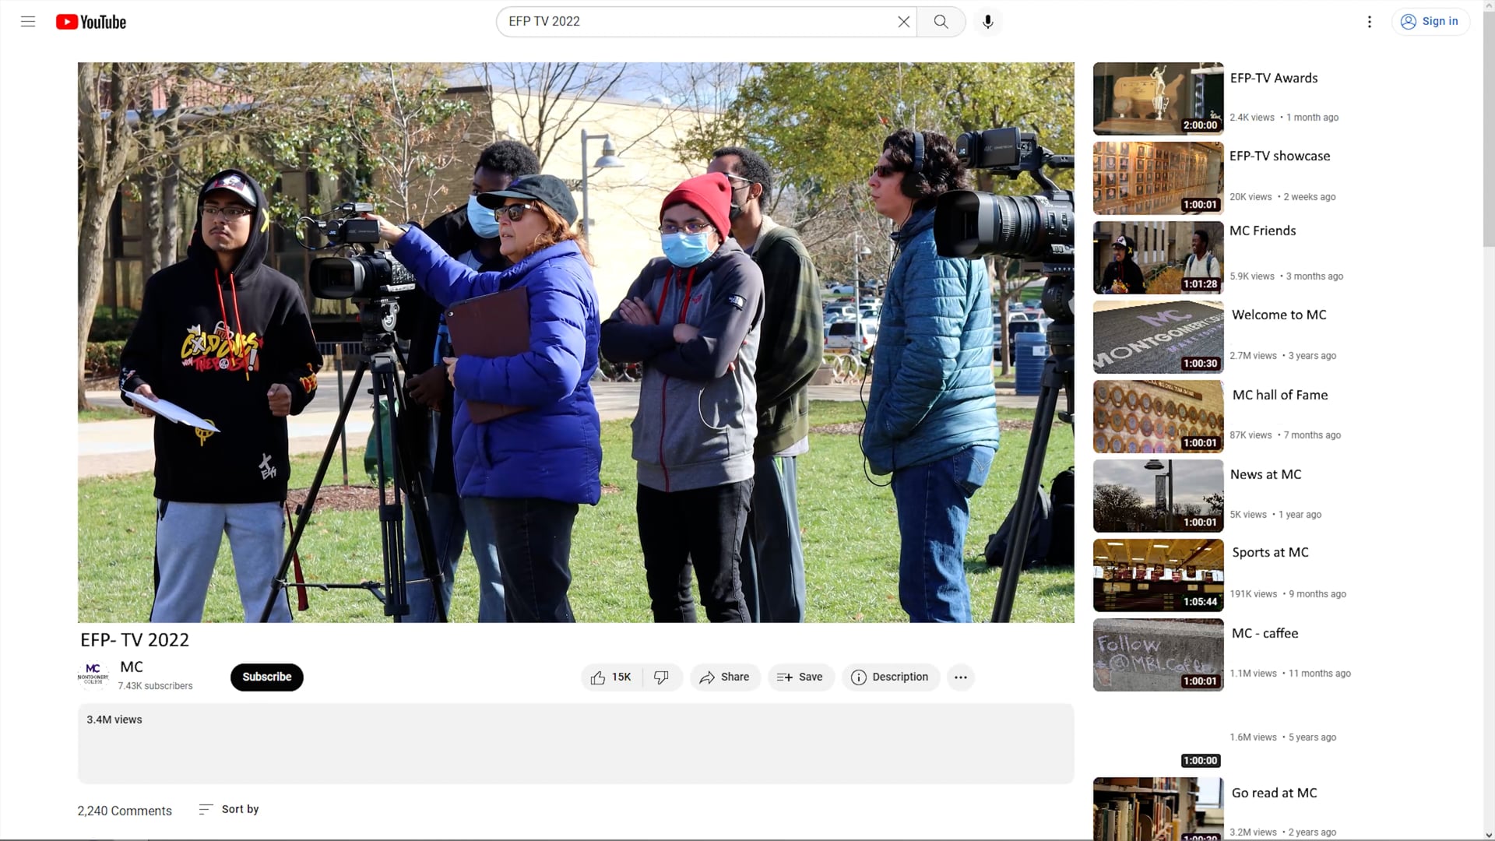This screenshot has height=841, width=1495.
Task: Start voice search with microphone
Action: click(987, 22)
